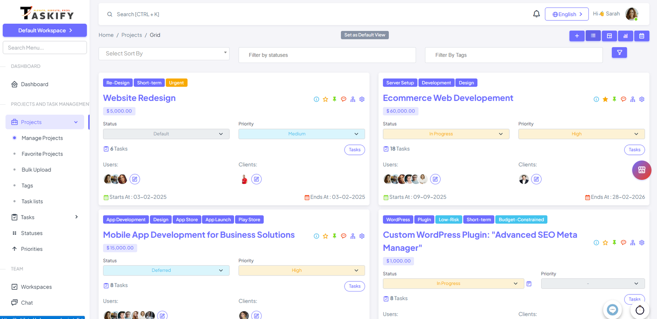Open Website Redesign settings gear icon
Screen dimensions: 657x319
(x=362, y=99)
